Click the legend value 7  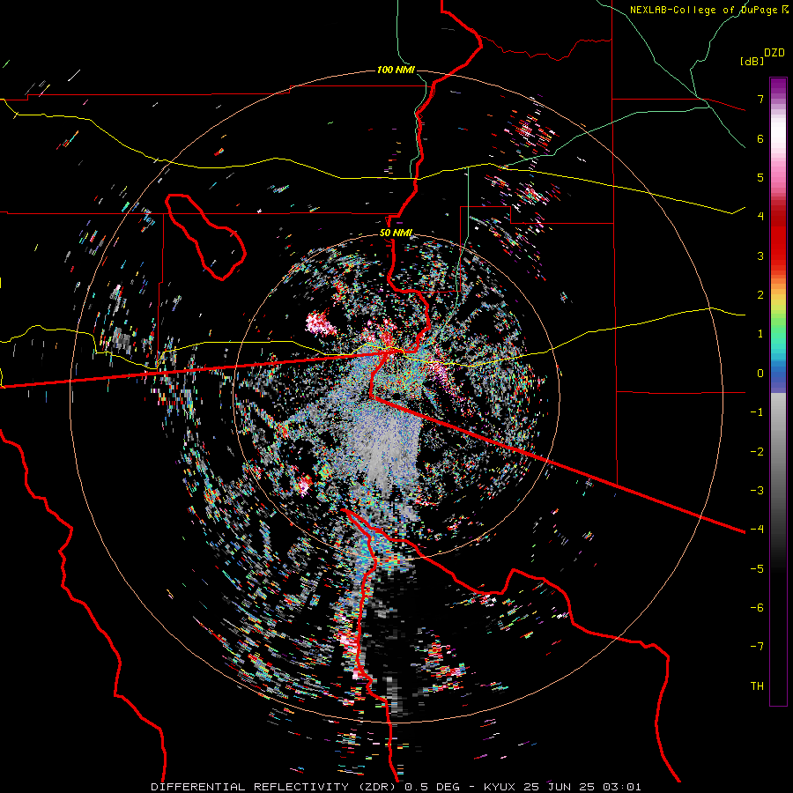[x=760, y=99]
